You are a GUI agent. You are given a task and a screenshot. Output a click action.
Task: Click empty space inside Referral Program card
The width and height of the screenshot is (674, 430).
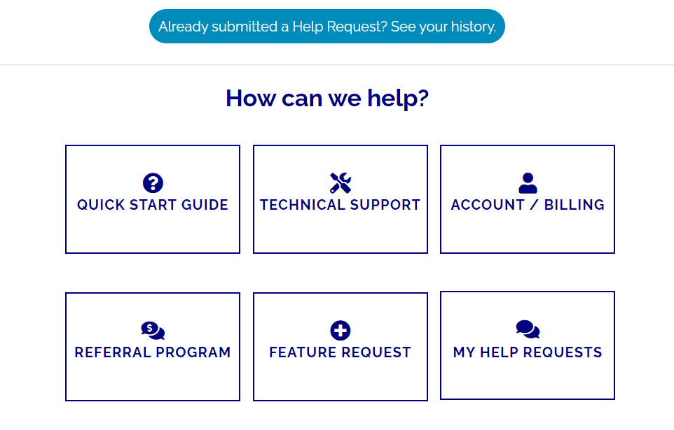153,382
